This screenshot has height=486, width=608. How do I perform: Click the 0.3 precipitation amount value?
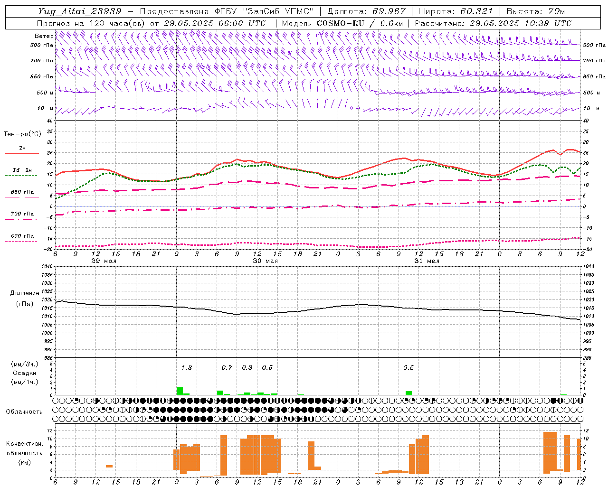(x=247, y=368)
